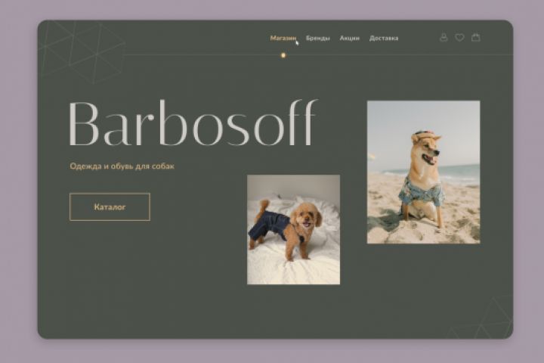Choose Доставка in the top navigation
Image resolution: width=544 pixels, height=363 pixels.
384,39
